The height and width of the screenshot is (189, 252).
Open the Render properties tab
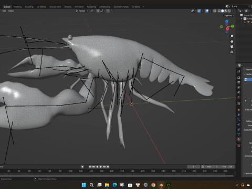(239, 77)
